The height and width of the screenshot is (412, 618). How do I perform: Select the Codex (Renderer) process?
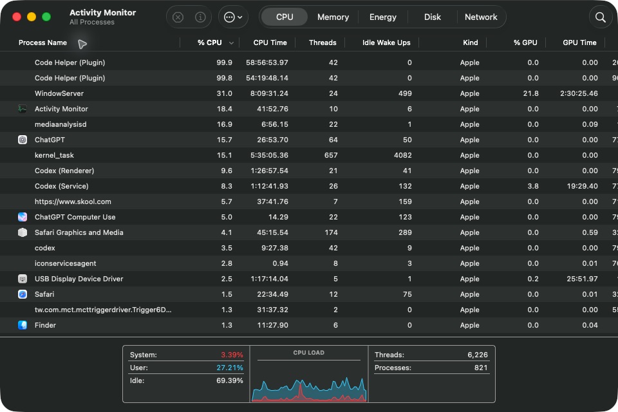[309, 171]
